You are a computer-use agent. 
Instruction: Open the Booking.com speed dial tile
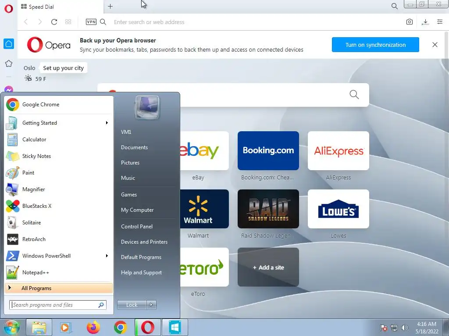point(268,150)
